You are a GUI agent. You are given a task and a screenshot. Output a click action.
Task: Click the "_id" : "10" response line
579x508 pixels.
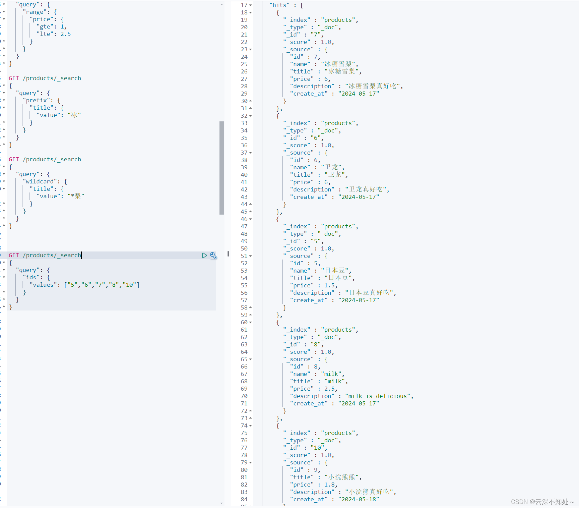tap(305, 448)
